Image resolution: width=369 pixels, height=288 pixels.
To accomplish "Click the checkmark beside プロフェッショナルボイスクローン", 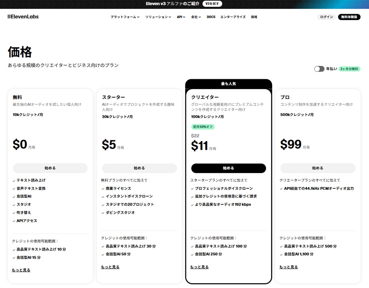I will pyautogui.click(x=192, y=189).
